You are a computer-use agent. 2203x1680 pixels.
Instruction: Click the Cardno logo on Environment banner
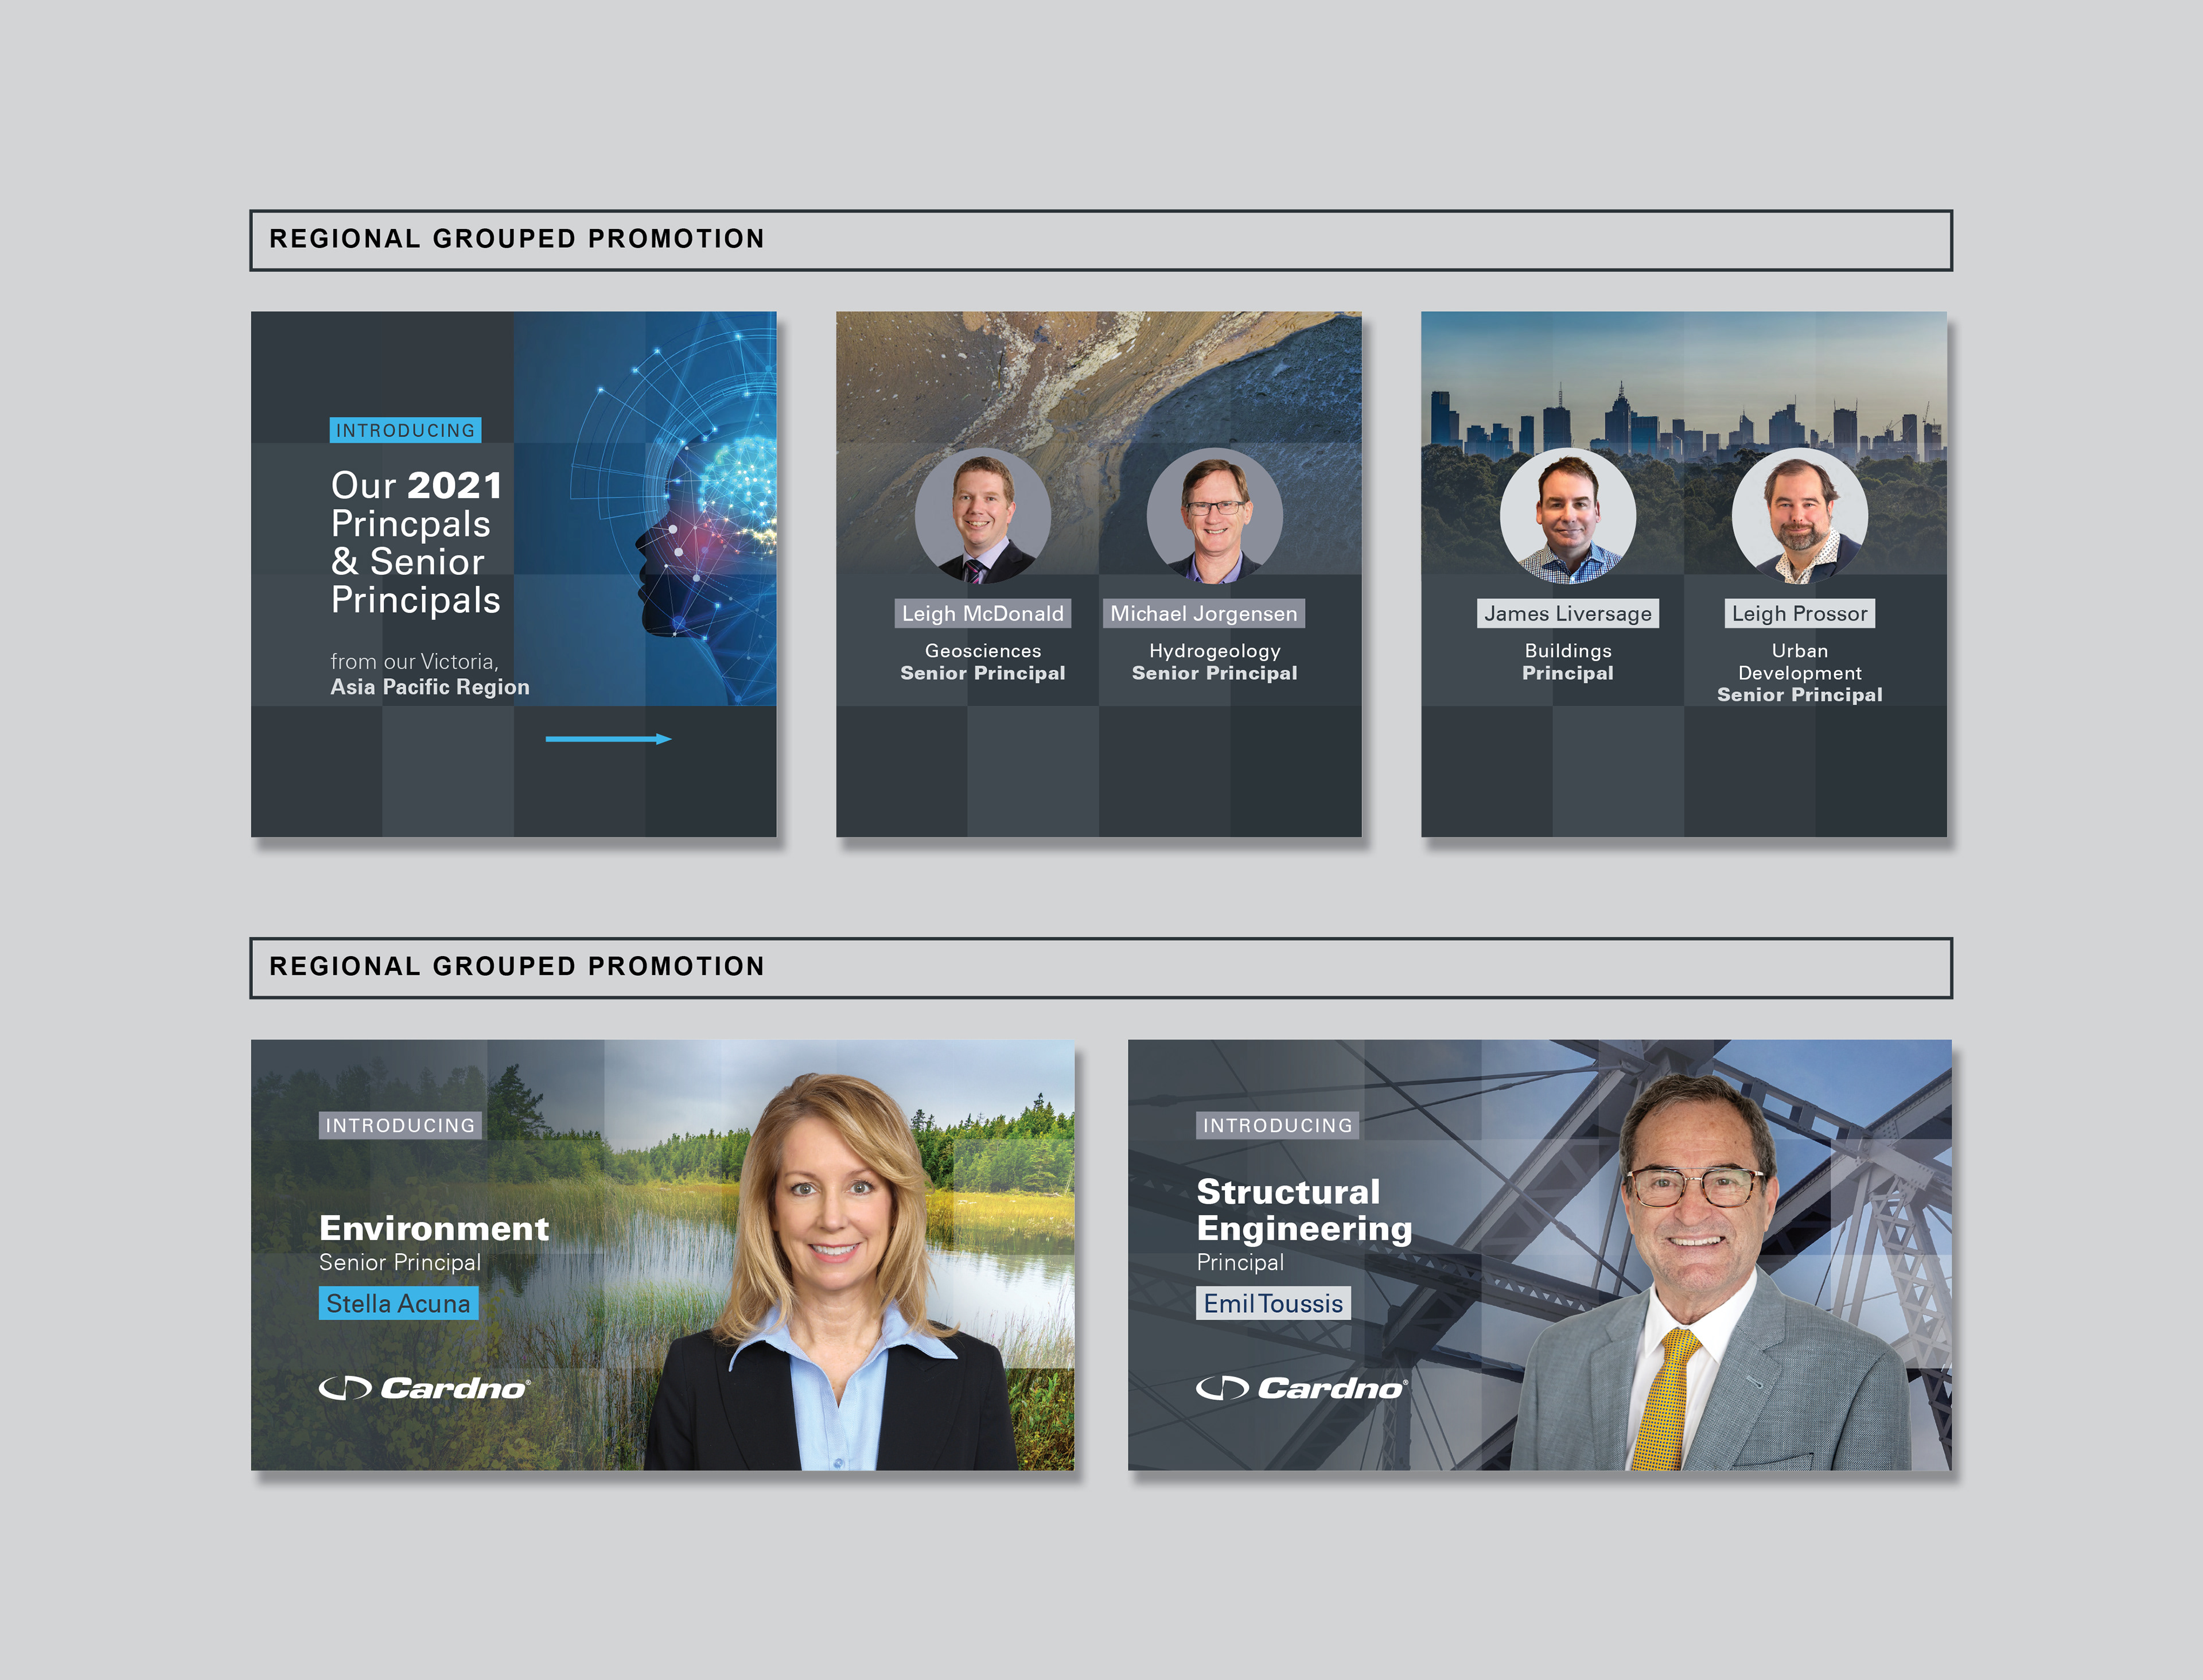pyautogui.click(x=424, y=1388)
